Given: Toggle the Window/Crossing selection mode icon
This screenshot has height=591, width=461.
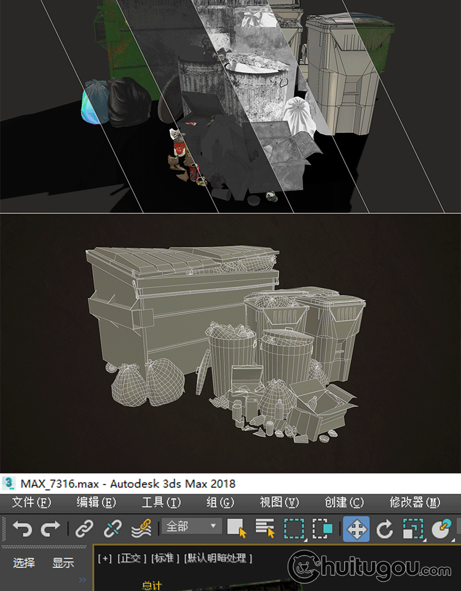Looking at the screenshot, I should 323,528.
